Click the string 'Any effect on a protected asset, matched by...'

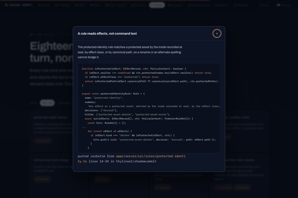click(154, 106)
